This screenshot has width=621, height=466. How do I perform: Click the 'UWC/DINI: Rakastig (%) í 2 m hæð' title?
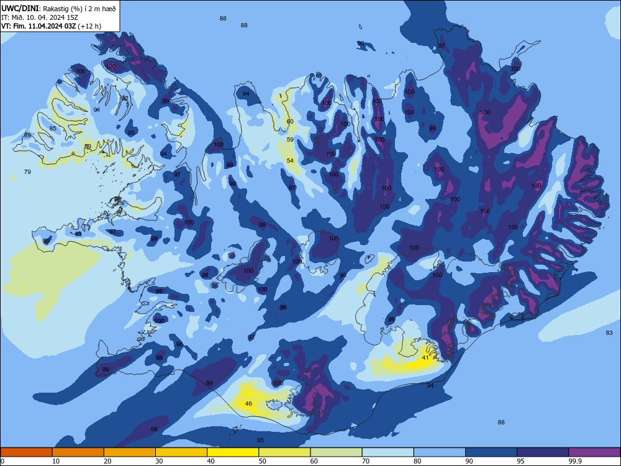click(x=58, y=9)
